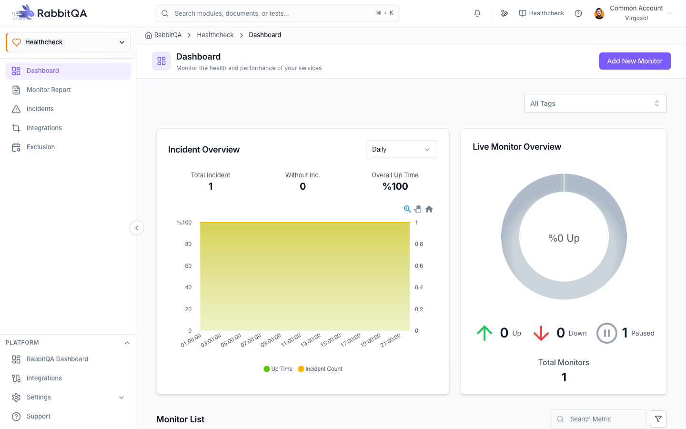
Task: Expand the Settings submenu chevron
Action: 121,398
